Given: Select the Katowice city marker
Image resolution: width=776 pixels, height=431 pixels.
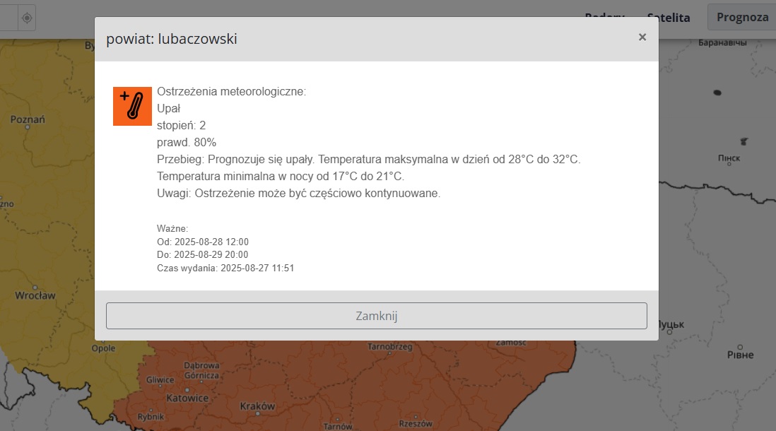Looking at the screenshot, I should [187, 398].
